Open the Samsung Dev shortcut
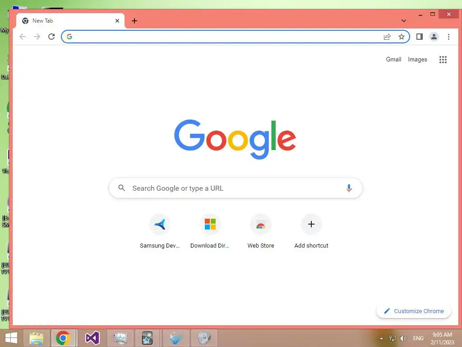Image resolution: width=462 pixels, height=347 pixels. [x=160, y=231]
